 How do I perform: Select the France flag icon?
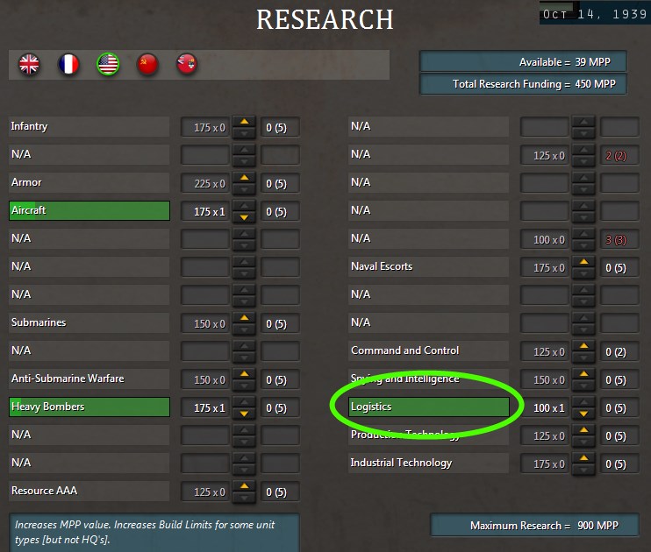click(68, 64)
